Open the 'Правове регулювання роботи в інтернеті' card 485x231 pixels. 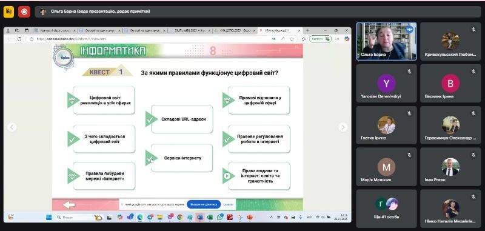click(259, 139)
